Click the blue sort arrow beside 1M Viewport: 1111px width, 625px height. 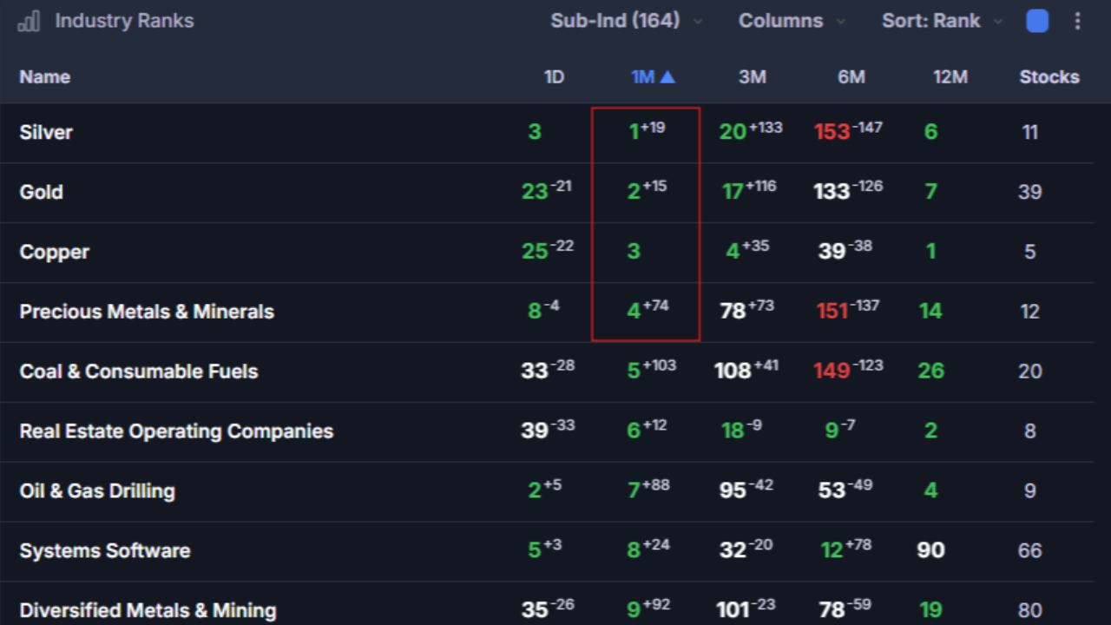[667, 77]
